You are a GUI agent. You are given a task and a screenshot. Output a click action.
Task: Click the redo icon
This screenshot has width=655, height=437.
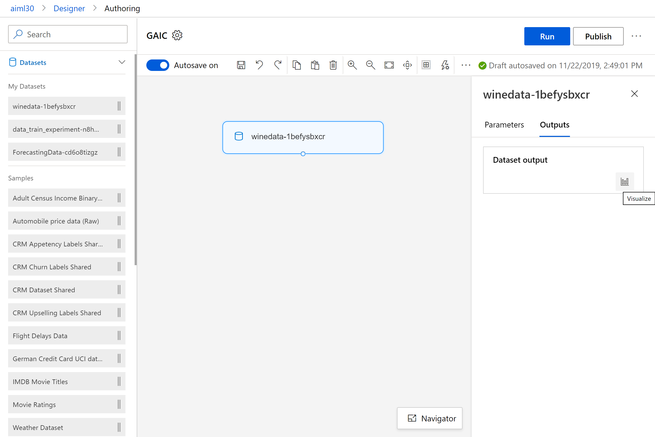[278, 65]
